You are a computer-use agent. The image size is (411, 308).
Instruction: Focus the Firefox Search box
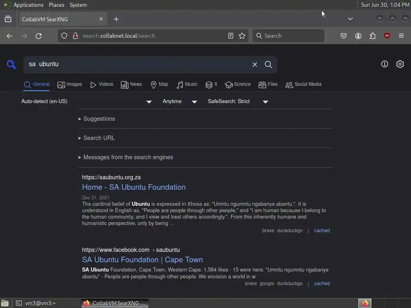click(x=288, y=36)
